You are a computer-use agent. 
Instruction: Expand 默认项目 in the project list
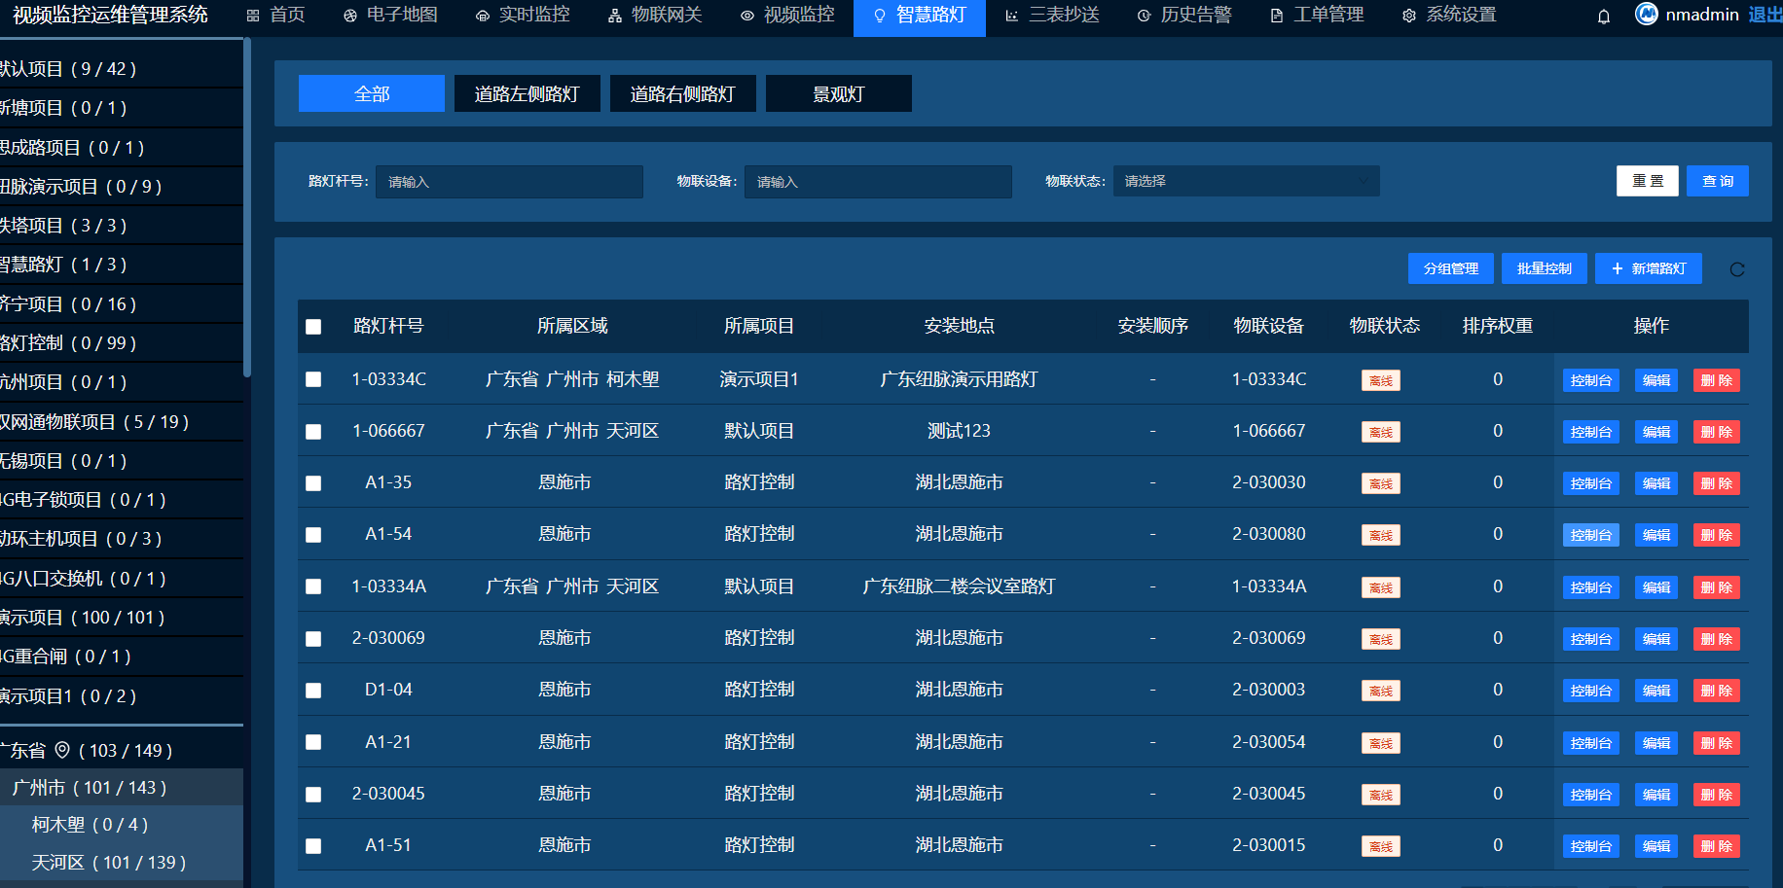pyautogui.click(x=68, y=69)
